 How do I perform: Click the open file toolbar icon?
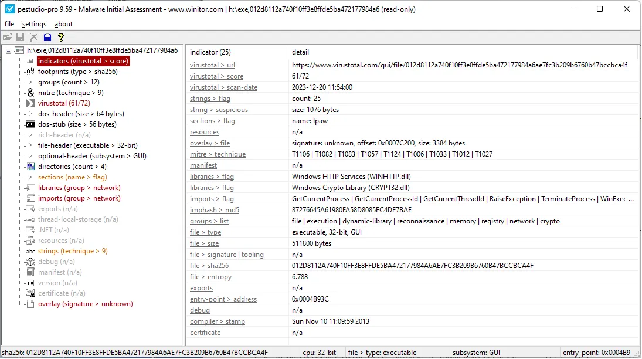[x=8, y=38]
